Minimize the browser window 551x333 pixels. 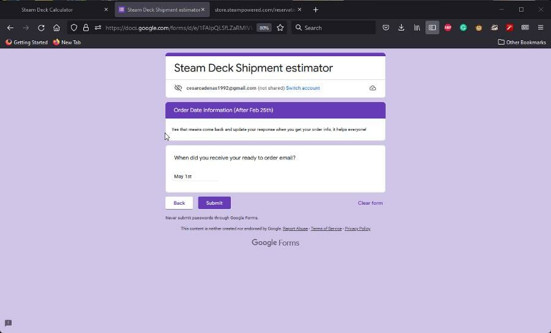tap(501, 10)
